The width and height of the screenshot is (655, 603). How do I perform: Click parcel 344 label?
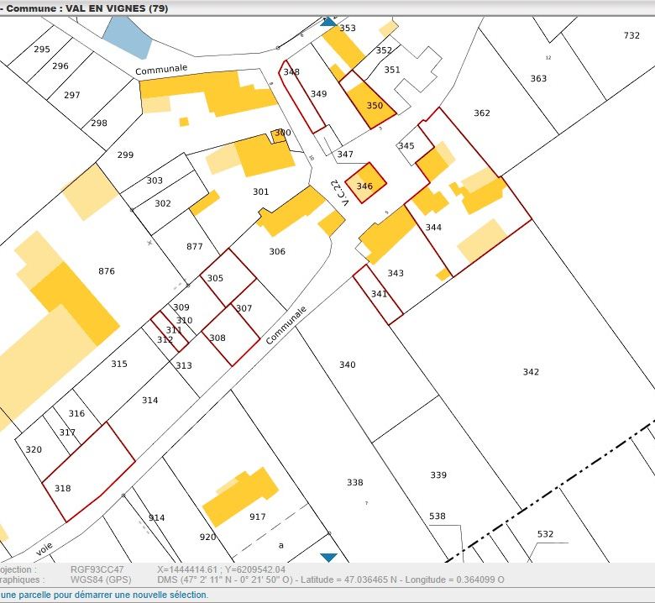[x=433, y=228]
